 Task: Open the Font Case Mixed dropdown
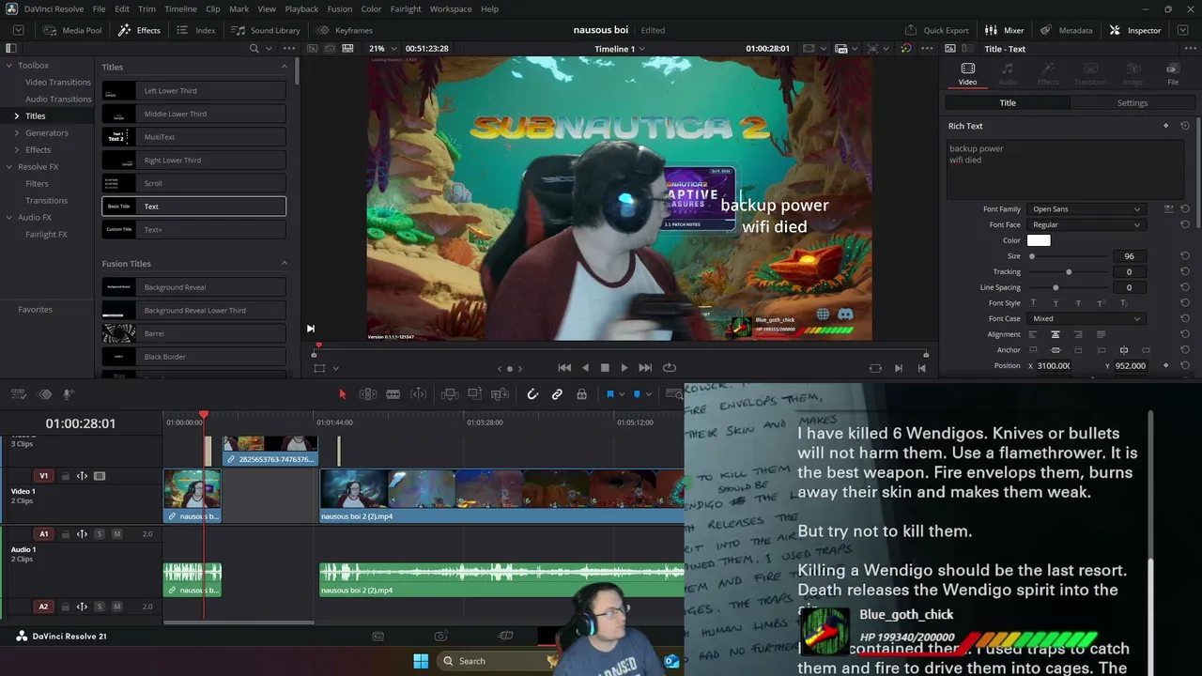pyautogui.click(x=1086, y=319)
